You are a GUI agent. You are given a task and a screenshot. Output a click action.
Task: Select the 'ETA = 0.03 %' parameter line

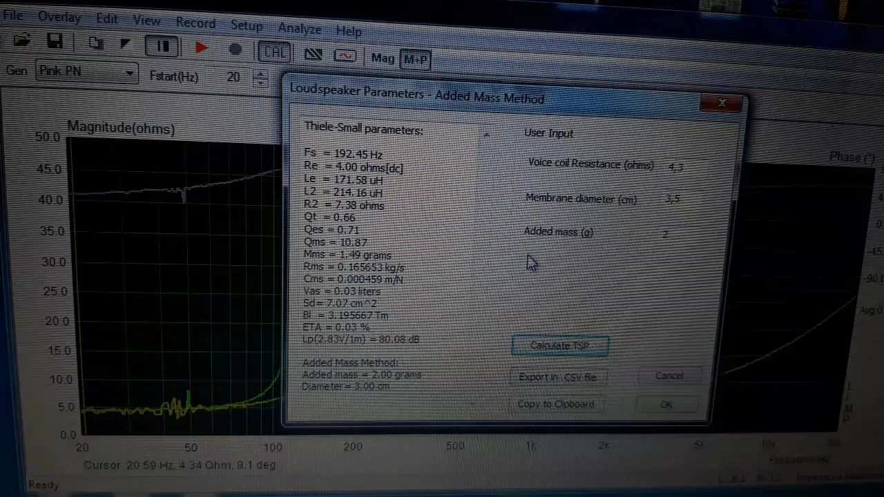pyautogui.click(x=336, y=327)
